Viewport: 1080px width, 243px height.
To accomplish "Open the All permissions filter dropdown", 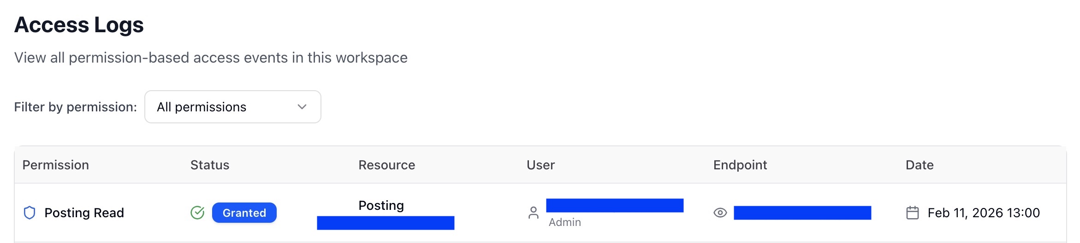I will coord(232,107).
